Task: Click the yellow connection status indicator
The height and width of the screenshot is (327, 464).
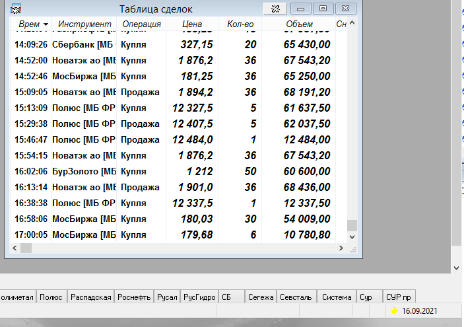Action: (394, 310)
